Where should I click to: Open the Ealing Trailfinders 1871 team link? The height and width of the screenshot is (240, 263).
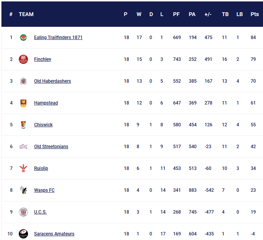[58, 38]
